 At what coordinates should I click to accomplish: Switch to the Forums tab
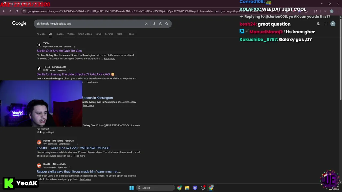(x=109, y=34)
